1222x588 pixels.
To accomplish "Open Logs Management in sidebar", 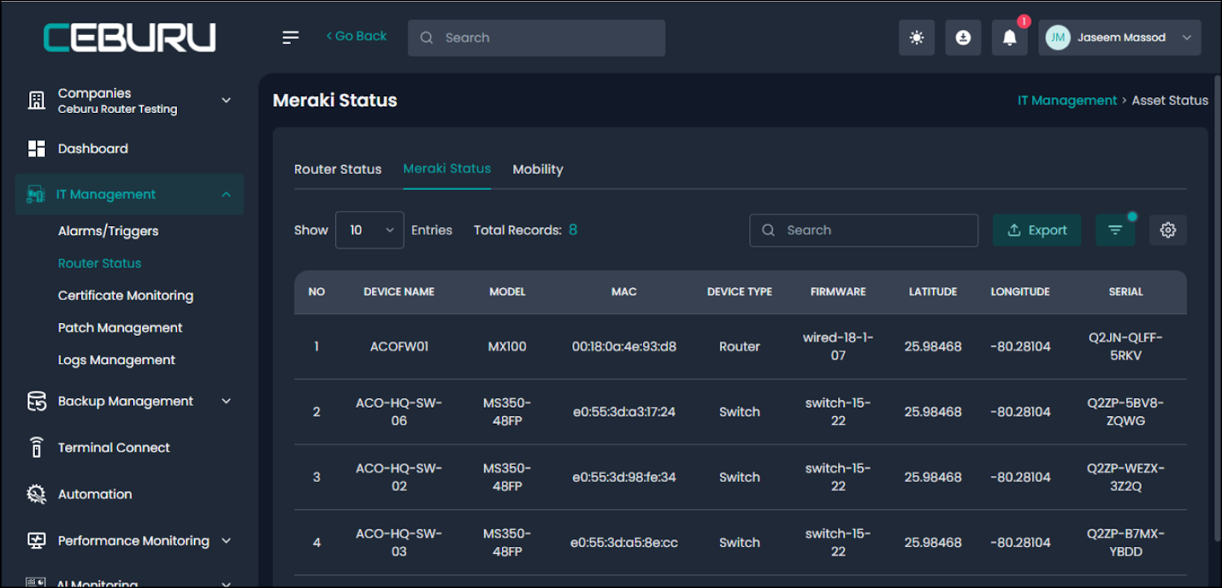I will click(117, 360).
